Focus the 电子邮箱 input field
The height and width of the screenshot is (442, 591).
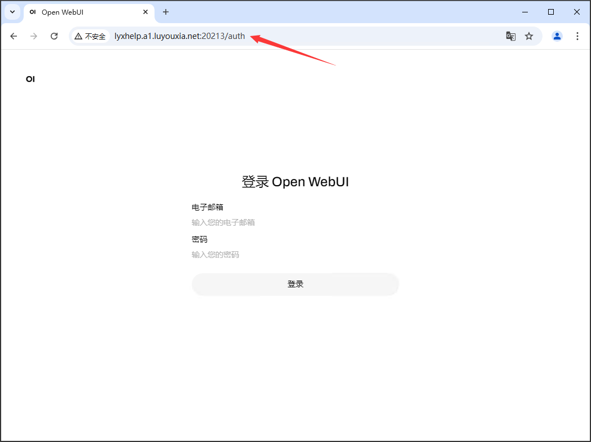[x=295, y=222]
